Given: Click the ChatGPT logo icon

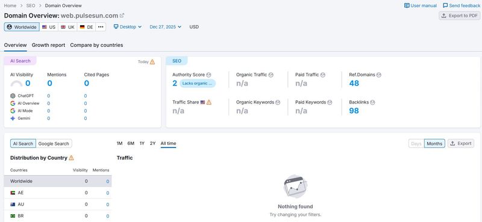Looking at the screenshot, I should [13, 96].
